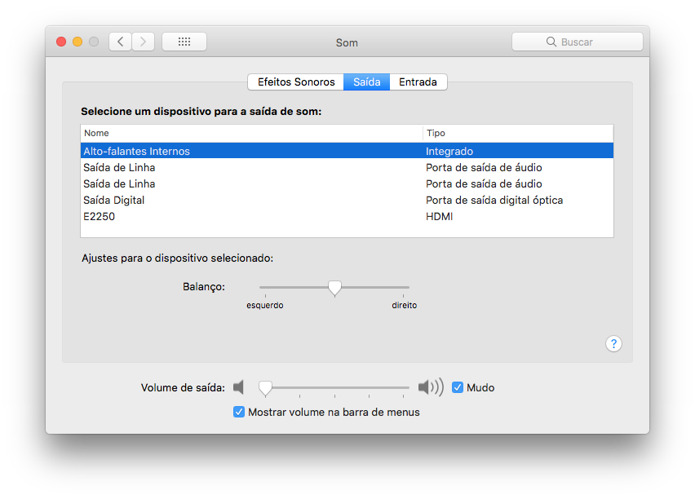Screen dimensions: 695x499
Task: Click the Volume de saída slider knob
Action: 265,388
